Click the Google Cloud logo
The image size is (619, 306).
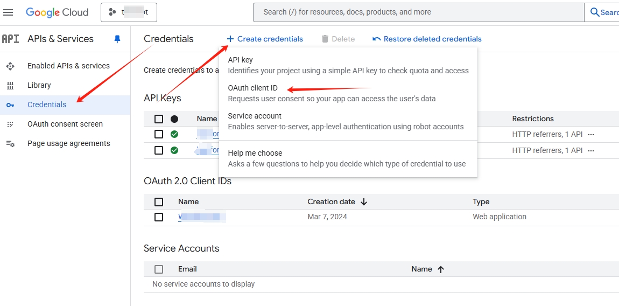click(57, 12)
